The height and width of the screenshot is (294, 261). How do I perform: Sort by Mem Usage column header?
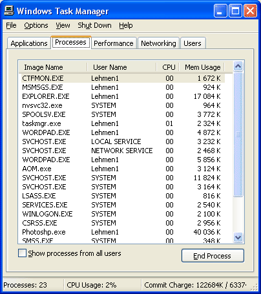click(x=202, y=67)
